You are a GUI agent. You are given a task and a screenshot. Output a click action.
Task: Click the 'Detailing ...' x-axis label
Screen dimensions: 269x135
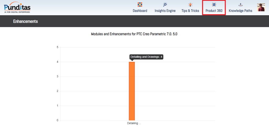[134, 123]
